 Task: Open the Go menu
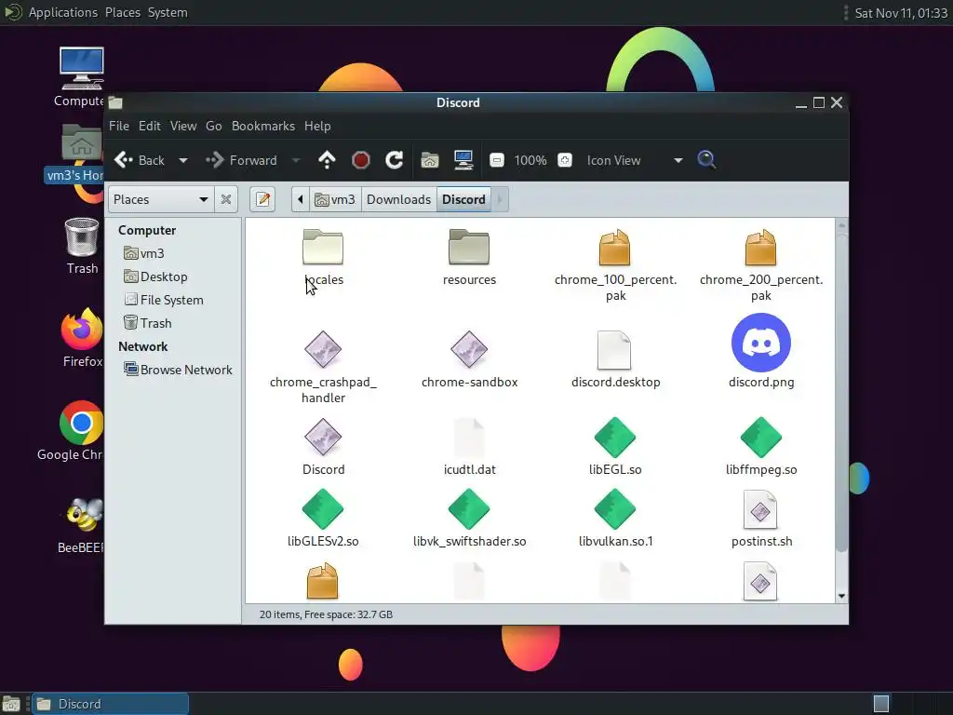[213, 126]
